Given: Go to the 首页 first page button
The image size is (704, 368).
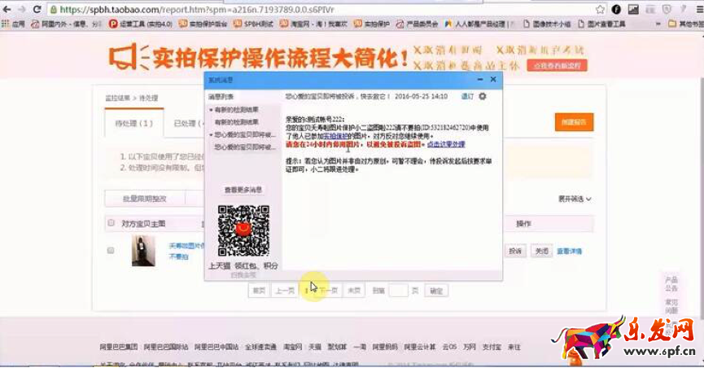Looking at the screenshot, I should [x=259, y=291].
